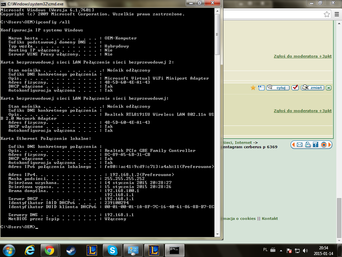Click NetBIOS value Włączony

(x=115, y=219)
